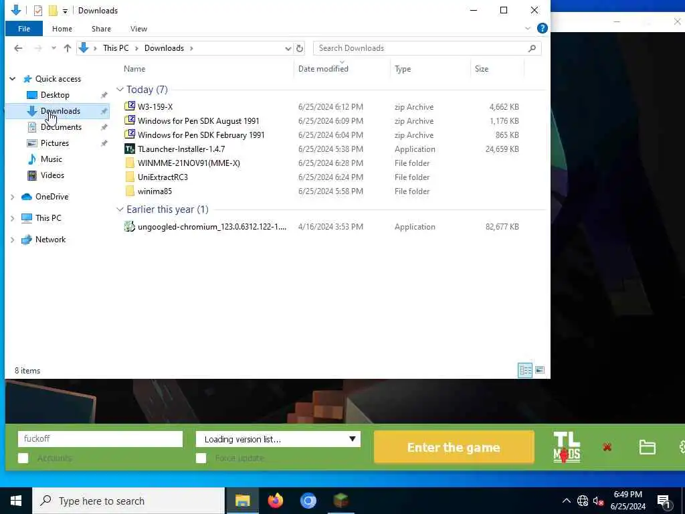Click the search magnifier icon in Search Downloads
Screen dimensions: 685x514
[x=532, y=48]
